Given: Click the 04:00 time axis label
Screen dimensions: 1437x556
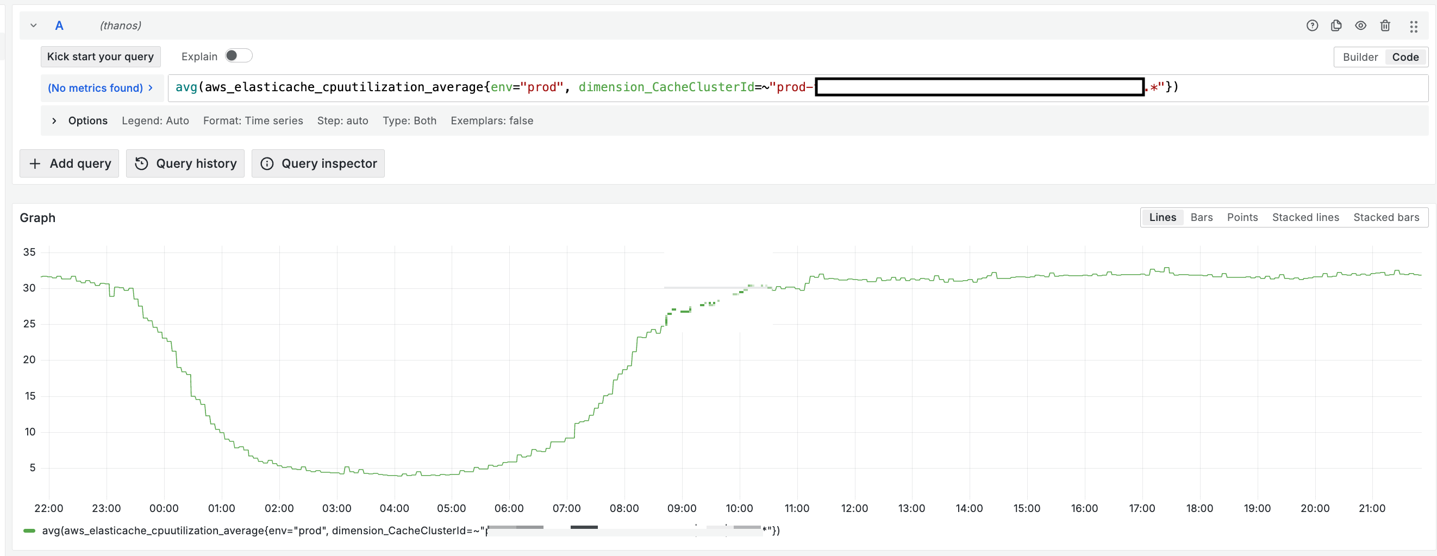Looking at the screenshot, I should point(395,509).
